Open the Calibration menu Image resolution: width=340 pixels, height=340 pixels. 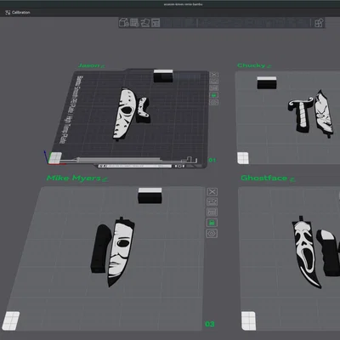pyautogui.click(x=18, y=13)
